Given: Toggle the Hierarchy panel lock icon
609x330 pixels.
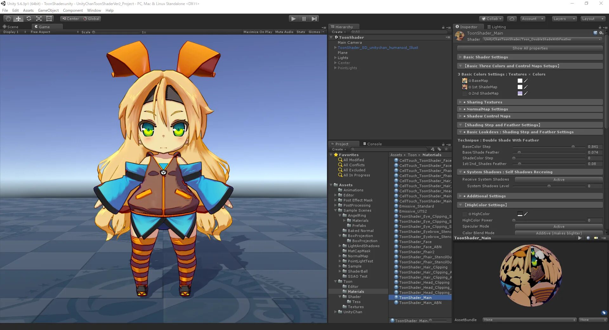Looking at the screenshot, I should 443,27.
